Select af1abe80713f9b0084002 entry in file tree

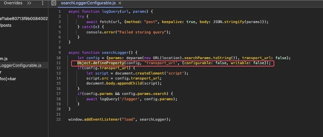tap(24, 19)
